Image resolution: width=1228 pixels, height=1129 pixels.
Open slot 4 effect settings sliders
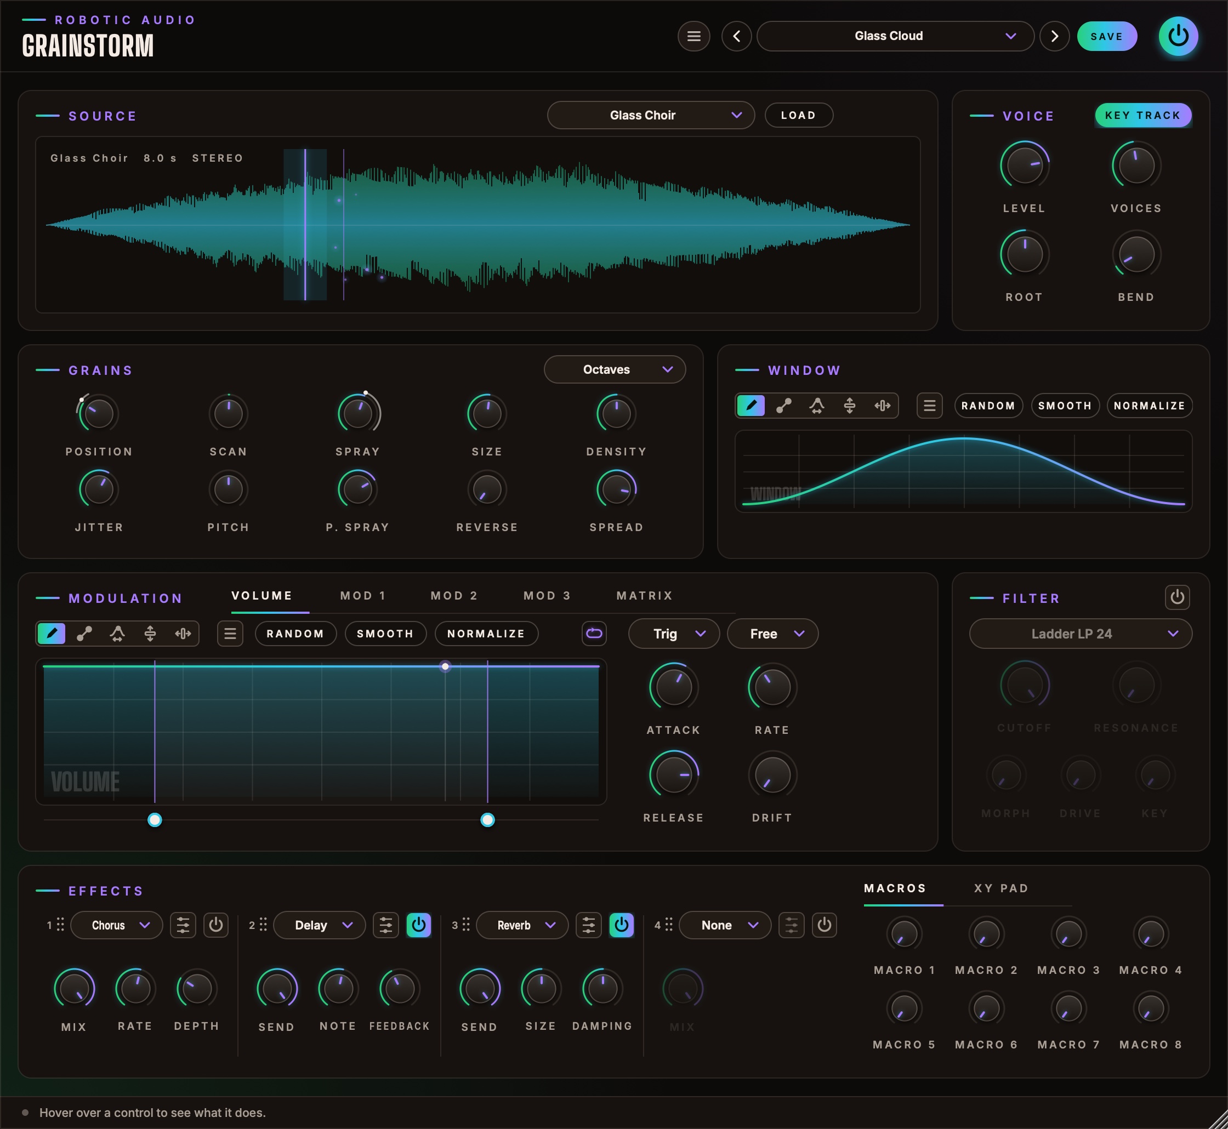coord(791,925)
